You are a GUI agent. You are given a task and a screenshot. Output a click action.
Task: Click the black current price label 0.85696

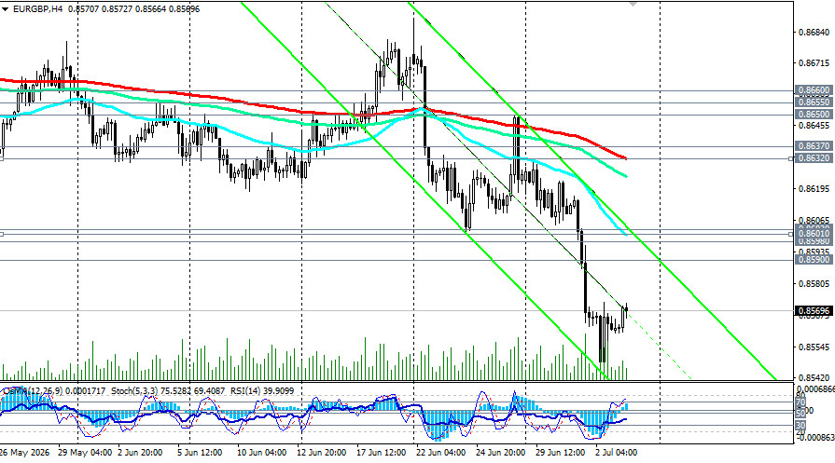pos(814,311)
